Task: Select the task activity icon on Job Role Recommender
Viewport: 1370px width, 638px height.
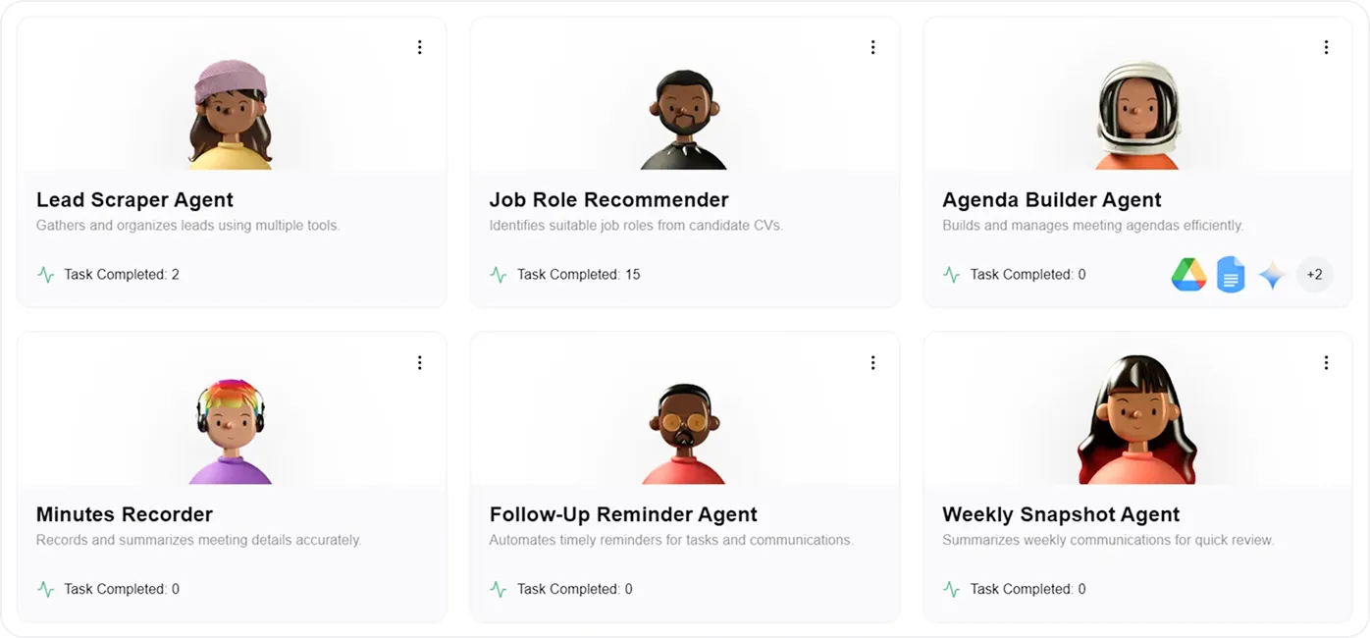Action: point(499,275)
